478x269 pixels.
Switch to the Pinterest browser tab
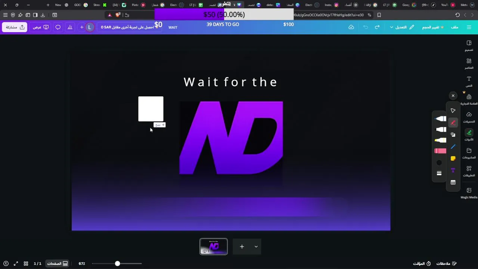click(139, 5)
